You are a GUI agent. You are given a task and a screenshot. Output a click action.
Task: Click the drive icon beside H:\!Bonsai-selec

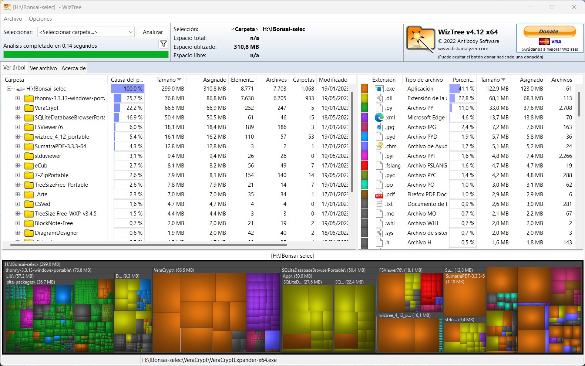[21, 89]
